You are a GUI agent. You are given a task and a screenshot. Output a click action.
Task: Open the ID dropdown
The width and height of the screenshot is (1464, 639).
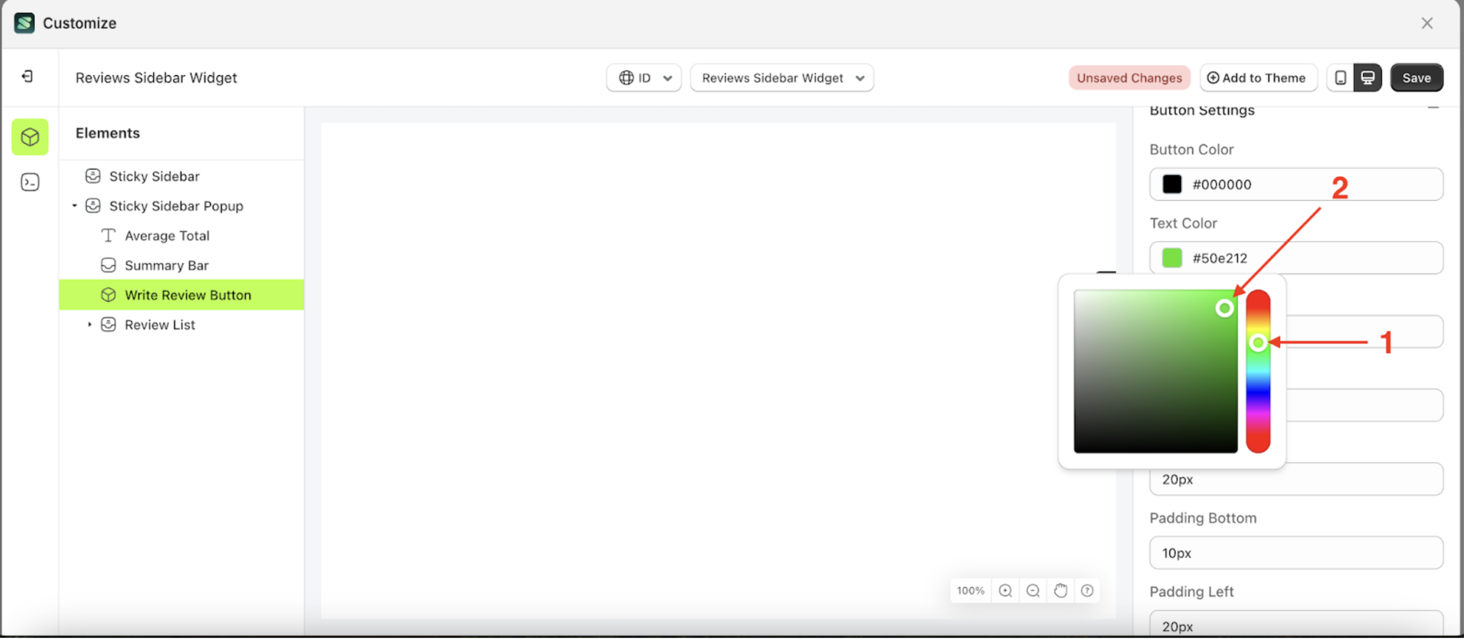(668, 77)
